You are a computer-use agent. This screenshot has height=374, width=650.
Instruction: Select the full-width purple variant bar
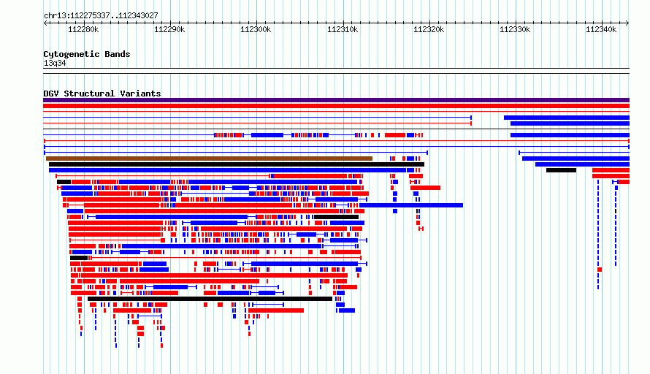336,100
